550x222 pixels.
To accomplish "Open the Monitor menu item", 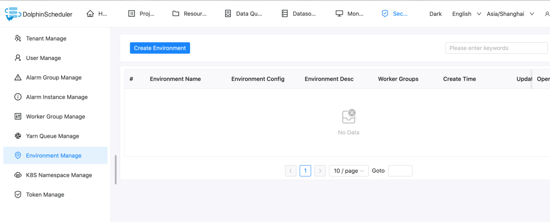I will [350, 14].
